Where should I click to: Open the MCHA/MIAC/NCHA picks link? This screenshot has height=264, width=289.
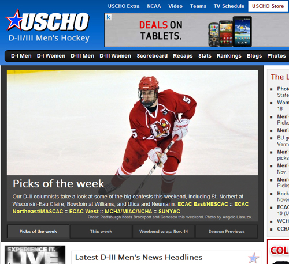[128, 212]
